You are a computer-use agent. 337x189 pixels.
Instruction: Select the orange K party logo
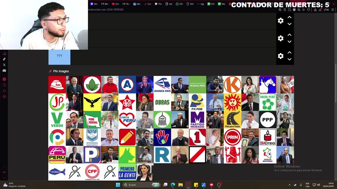tap(232, 85)
